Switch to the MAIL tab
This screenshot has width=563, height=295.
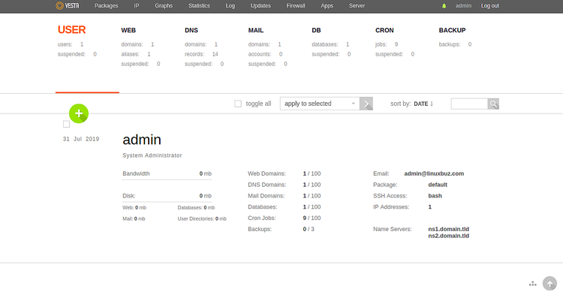coord(256,30)
